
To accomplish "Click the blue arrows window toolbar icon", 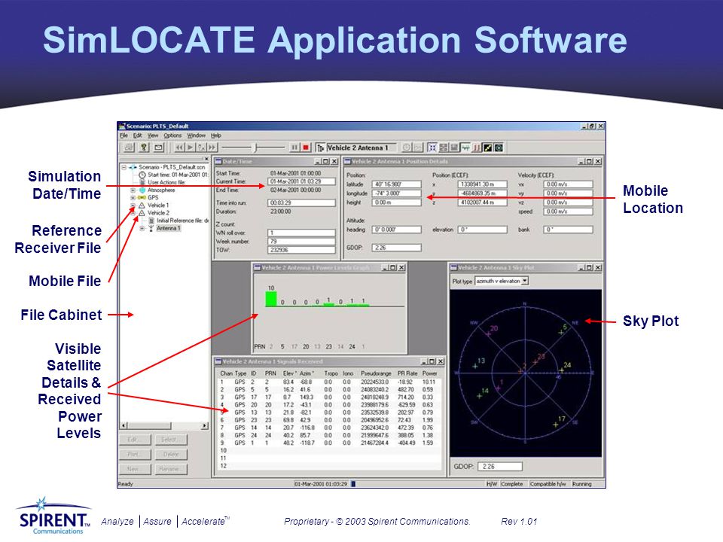I will (432, 148).
